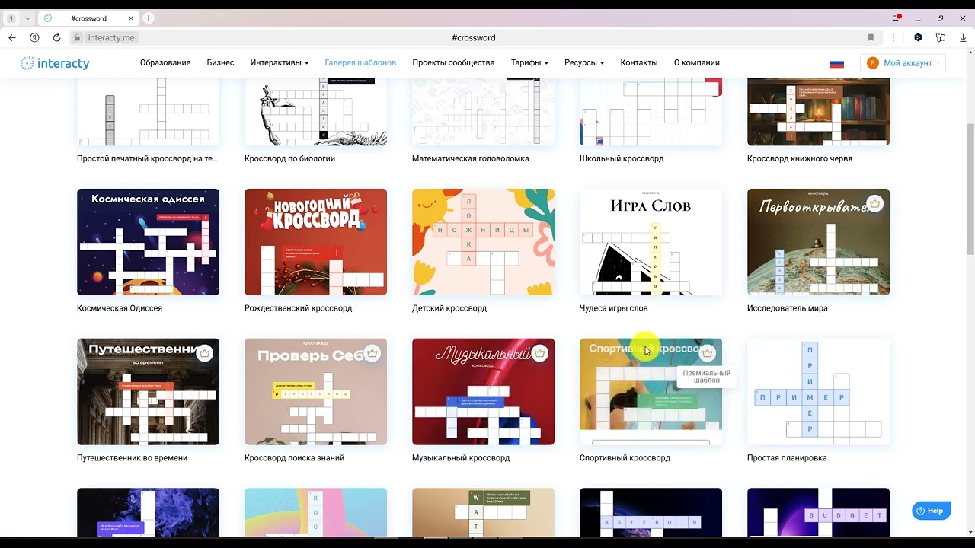Open the browser three-dot menu
This screenshot has width=975, height=548.
point(893,37)
